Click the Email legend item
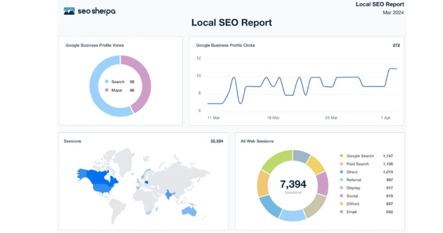443x233 pixels. point(351,212)
